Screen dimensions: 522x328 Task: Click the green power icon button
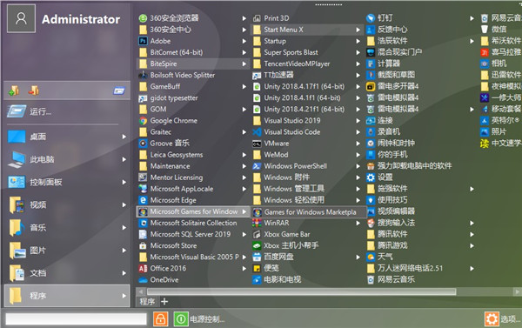pyautogui.click(x=181, y=319)
